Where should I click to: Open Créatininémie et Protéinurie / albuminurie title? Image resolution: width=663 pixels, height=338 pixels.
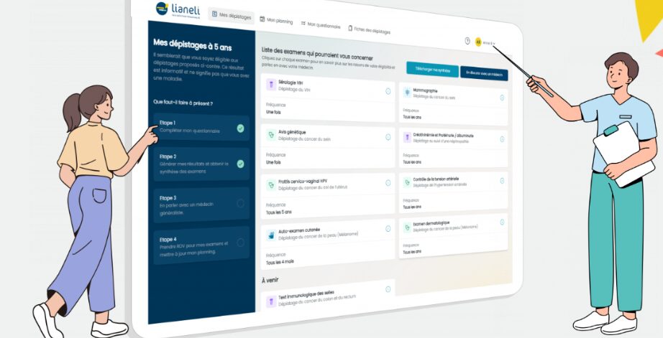443,136
